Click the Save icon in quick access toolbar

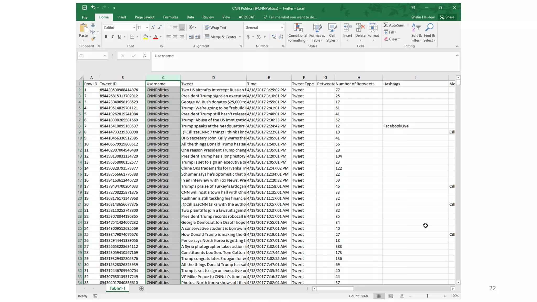[84, 8]
